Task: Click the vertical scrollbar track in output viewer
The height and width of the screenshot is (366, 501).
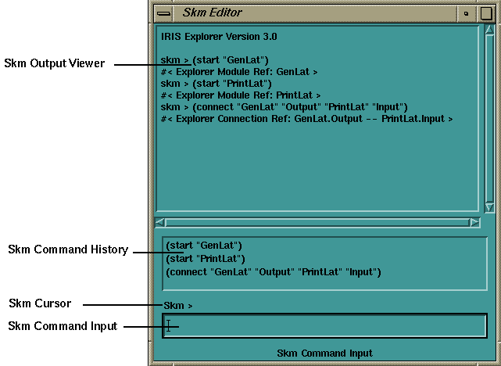Action: 489,117
